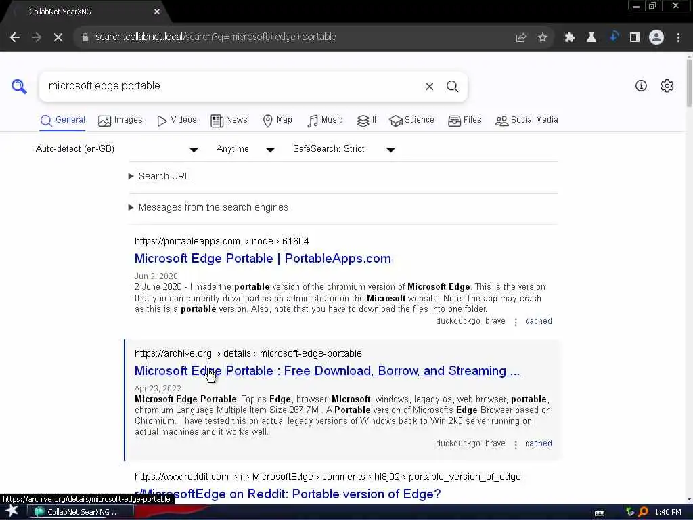Switch to Science search category

(x=411, y=121)
